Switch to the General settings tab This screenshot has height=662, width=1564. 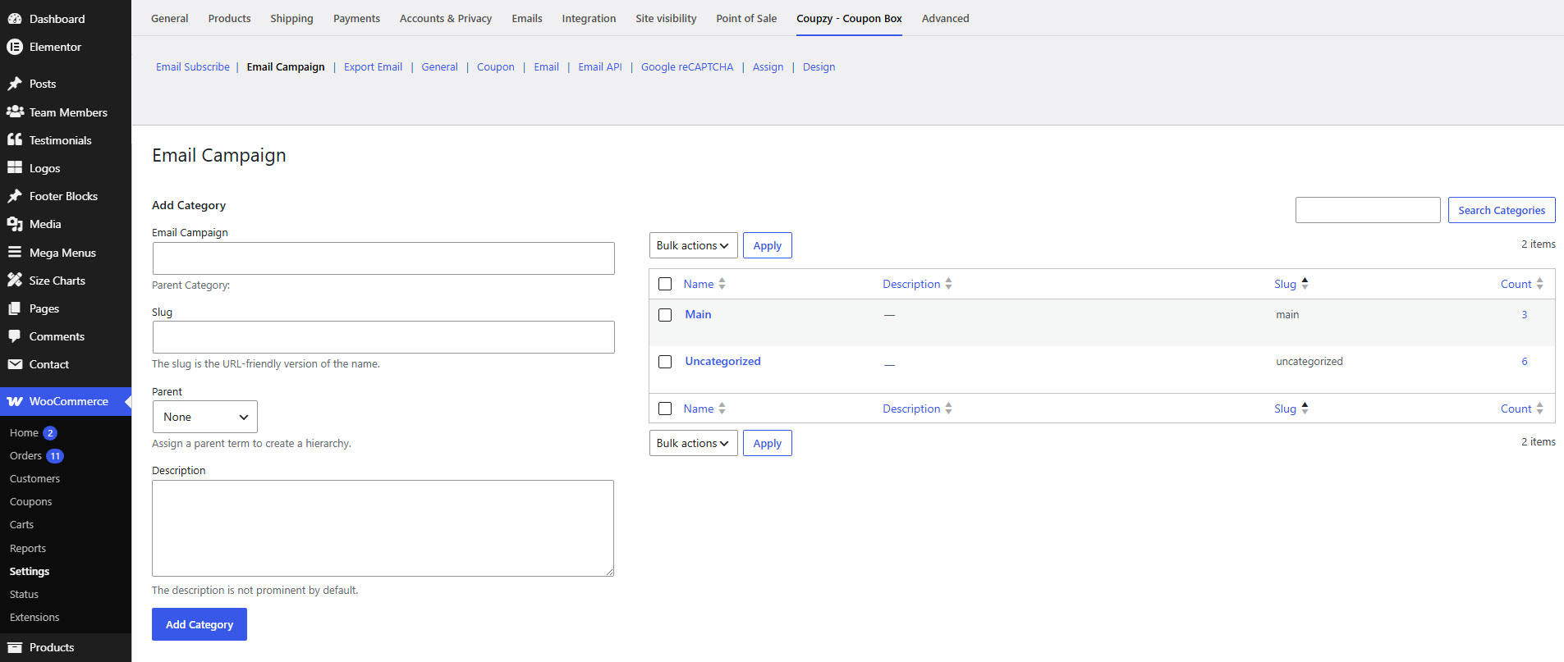[170, 18]
